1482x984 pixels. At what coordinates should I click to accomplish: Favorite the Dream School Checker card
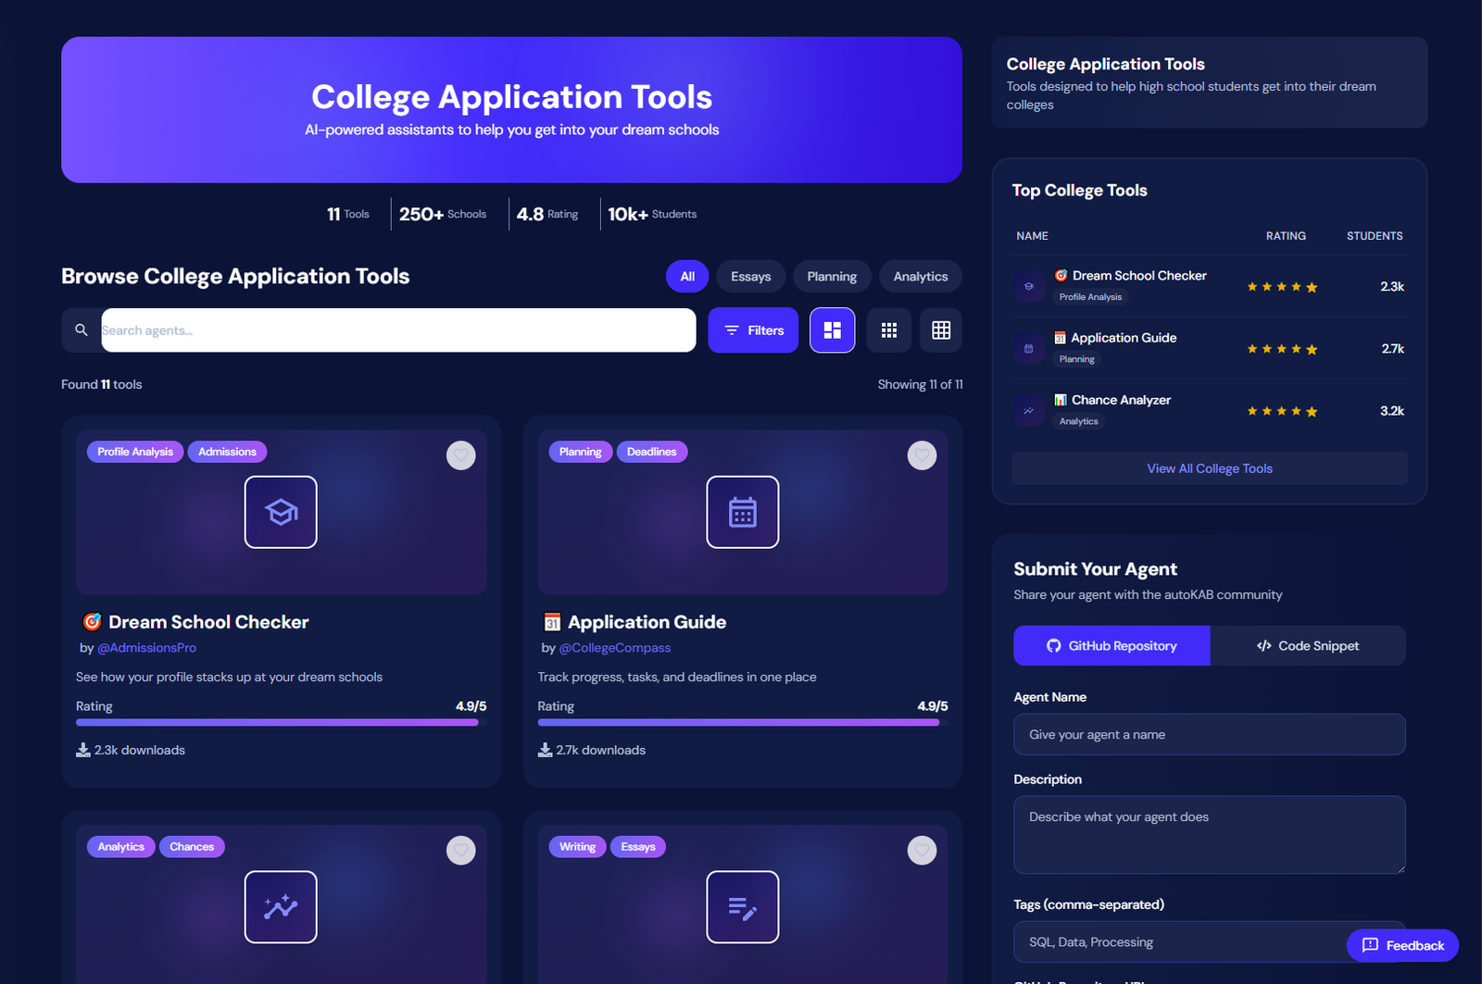click(x=461, y=455)
